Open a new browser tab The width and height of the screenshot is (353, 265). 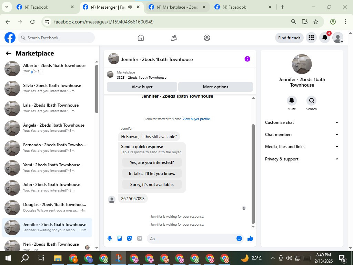click(282, 7)
